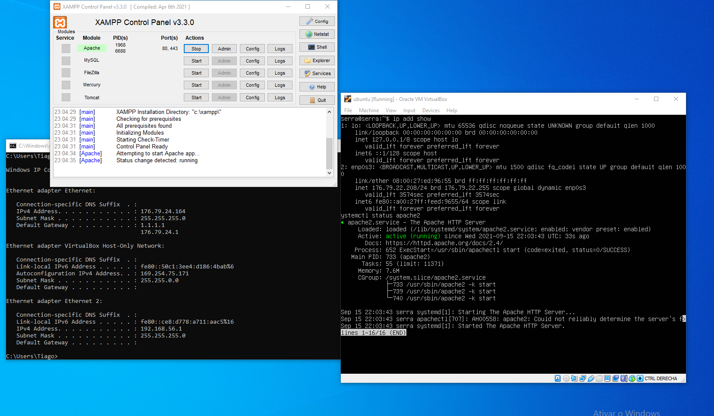Screen dimensions: 714x416
Task: View MySQL Logs
Action: coord(280,61)
